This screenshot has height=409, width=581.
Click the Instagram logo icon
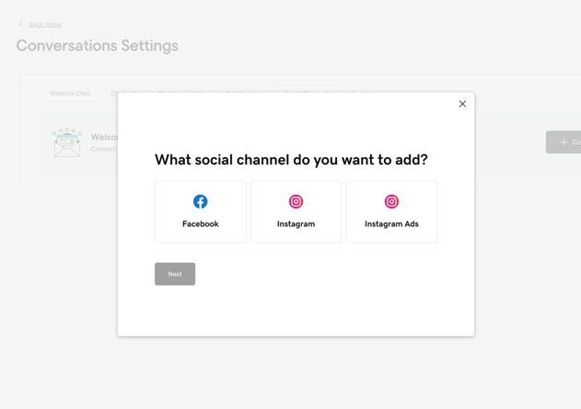tap(296, 201)
